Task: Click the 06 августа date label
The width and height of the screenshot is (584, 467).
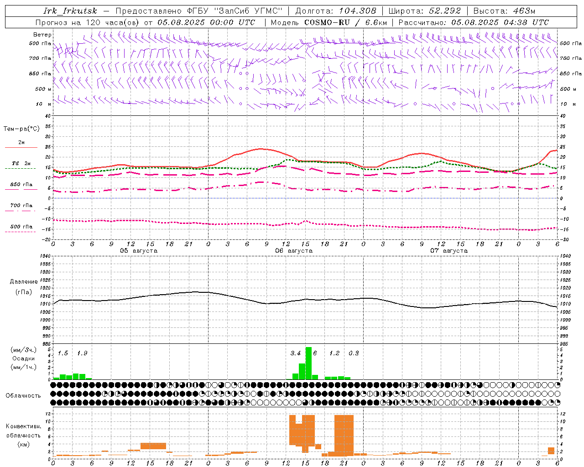Action: click(x=294, y=251)
